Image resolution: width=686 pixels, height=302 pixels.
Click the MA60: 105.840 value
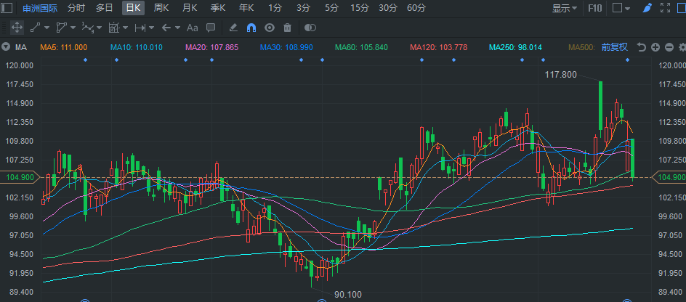click(361, 47)
